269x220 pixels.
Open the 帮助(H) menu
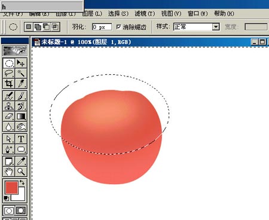pyautogui.click(x=224, y=14)
